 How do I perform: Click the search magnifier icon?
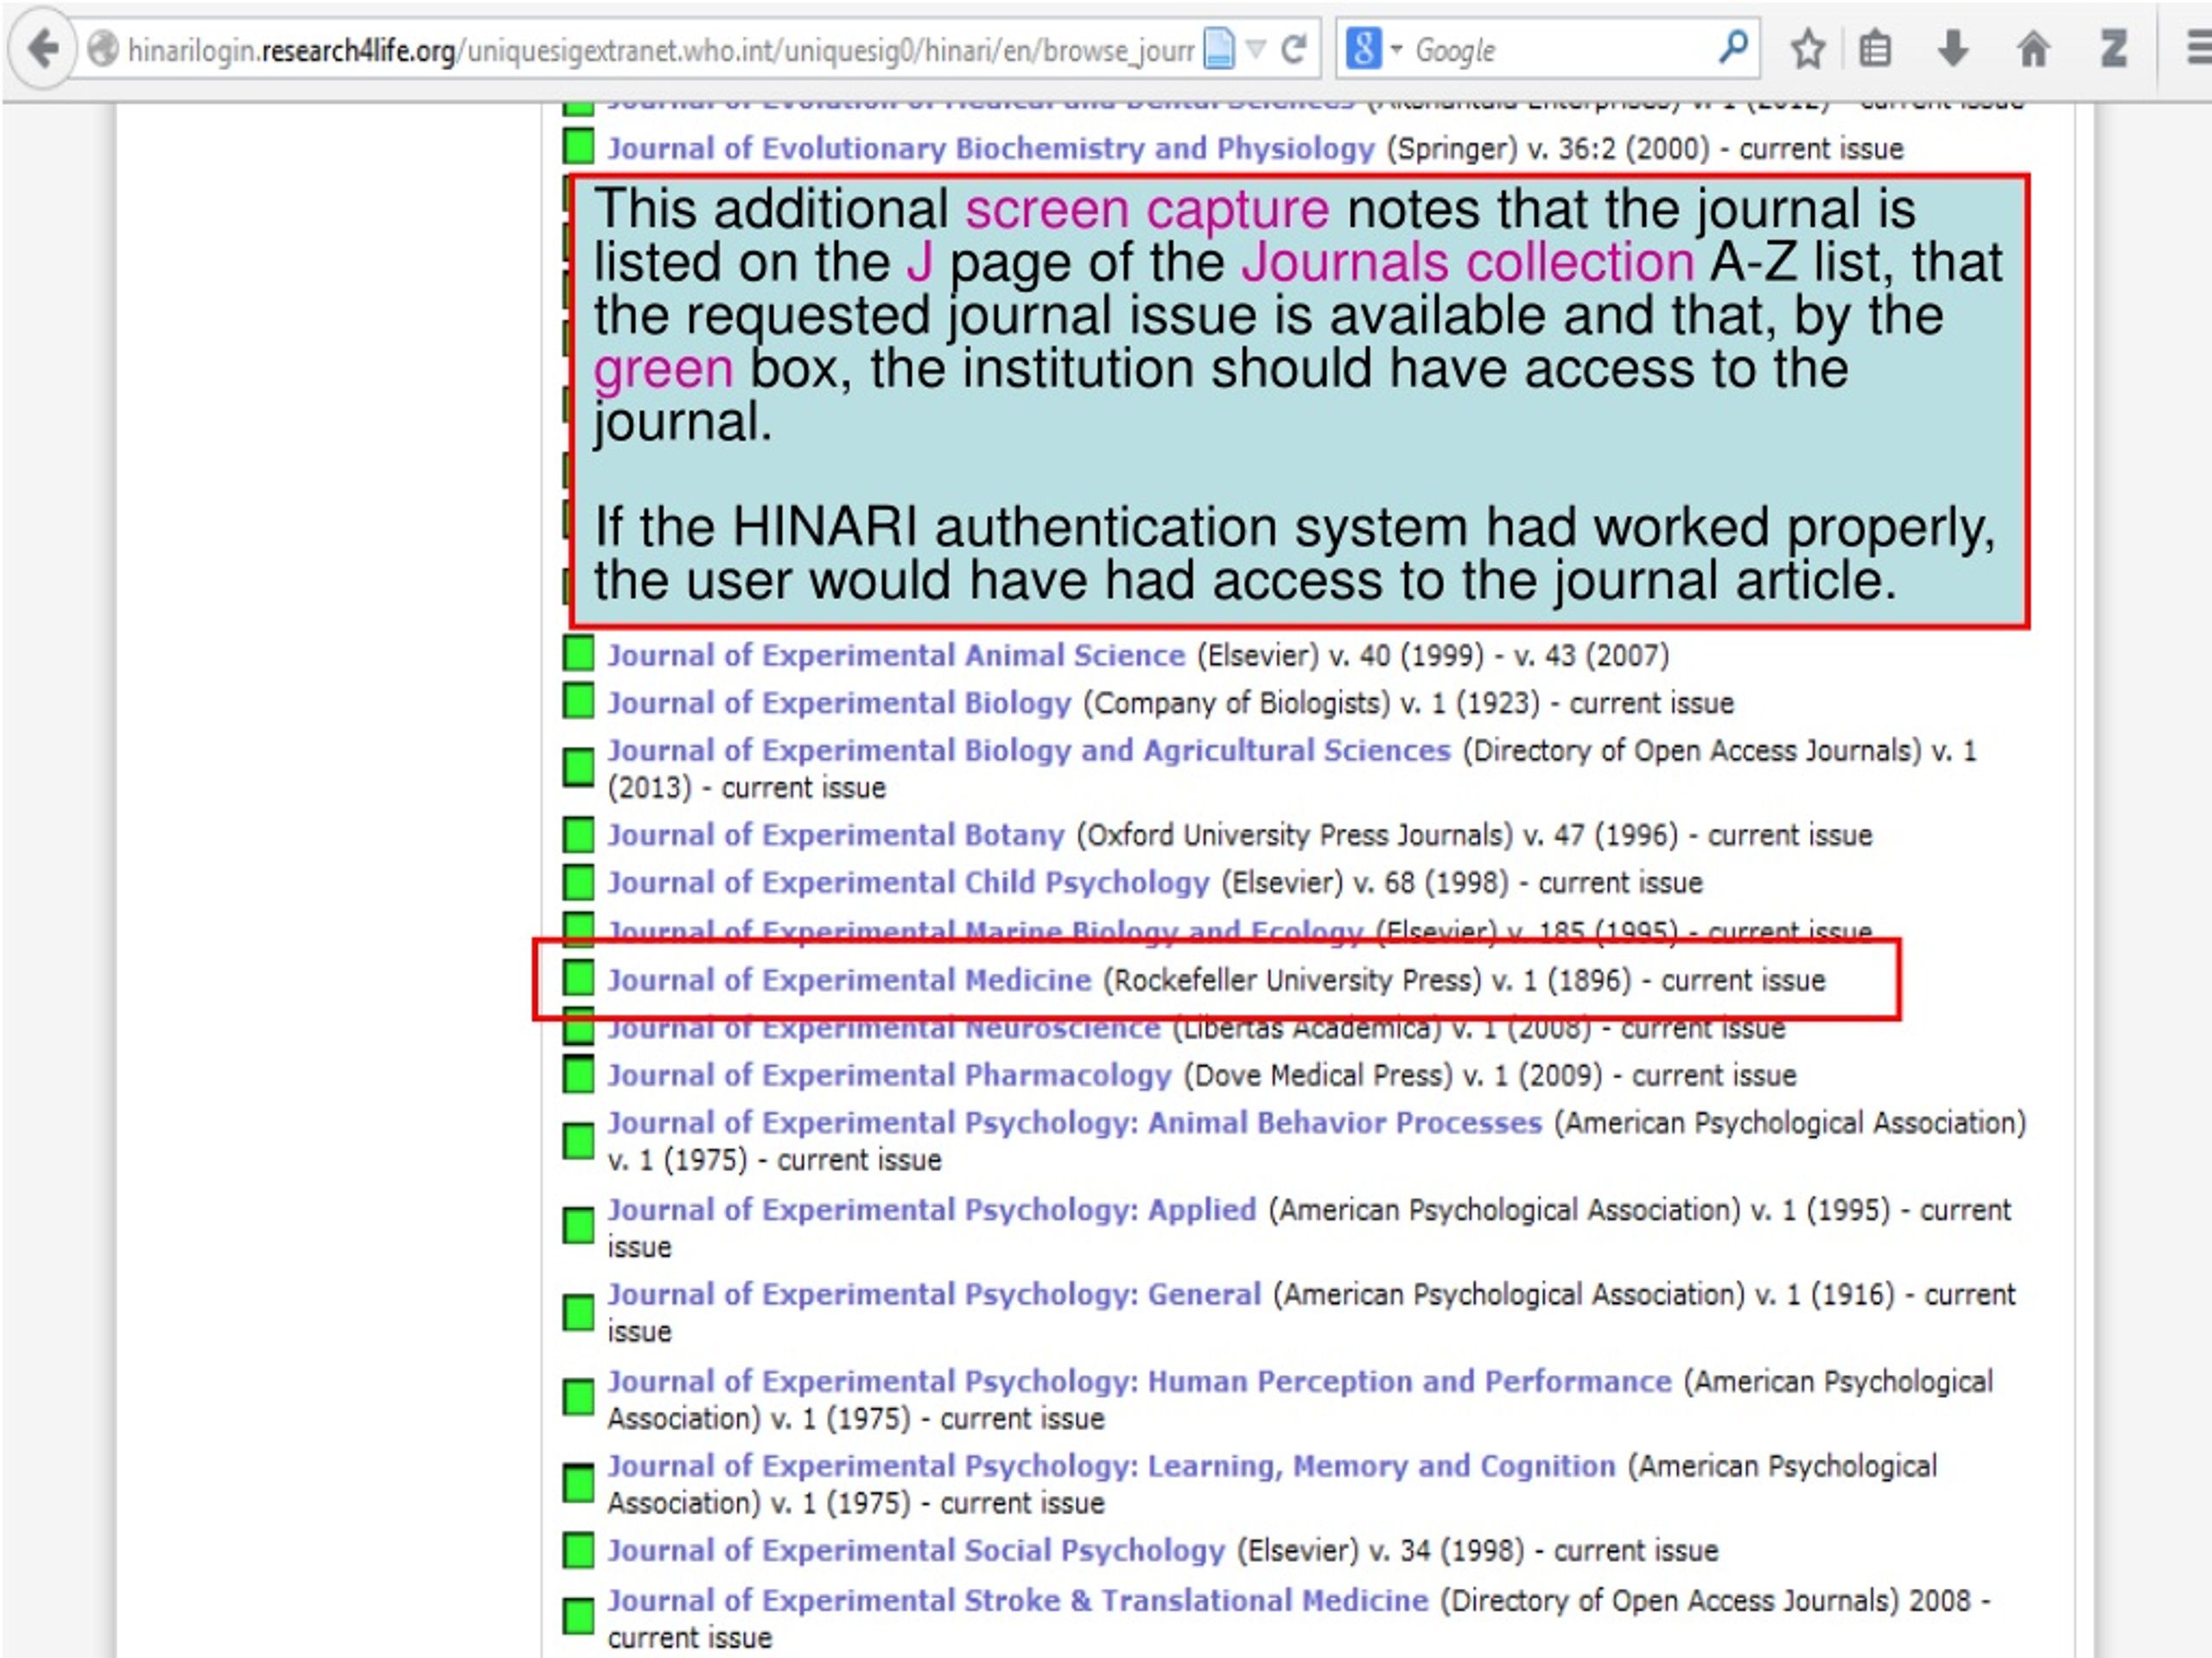coord(1733,47)
